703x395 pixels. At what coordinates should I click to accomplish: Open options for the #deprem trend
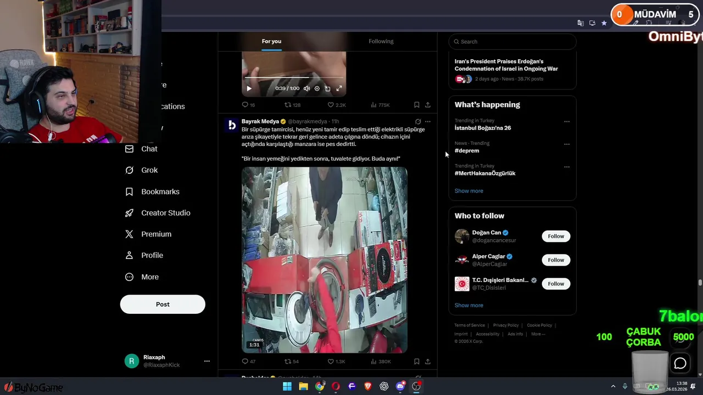pyautogui.click(x=567, y=144)
